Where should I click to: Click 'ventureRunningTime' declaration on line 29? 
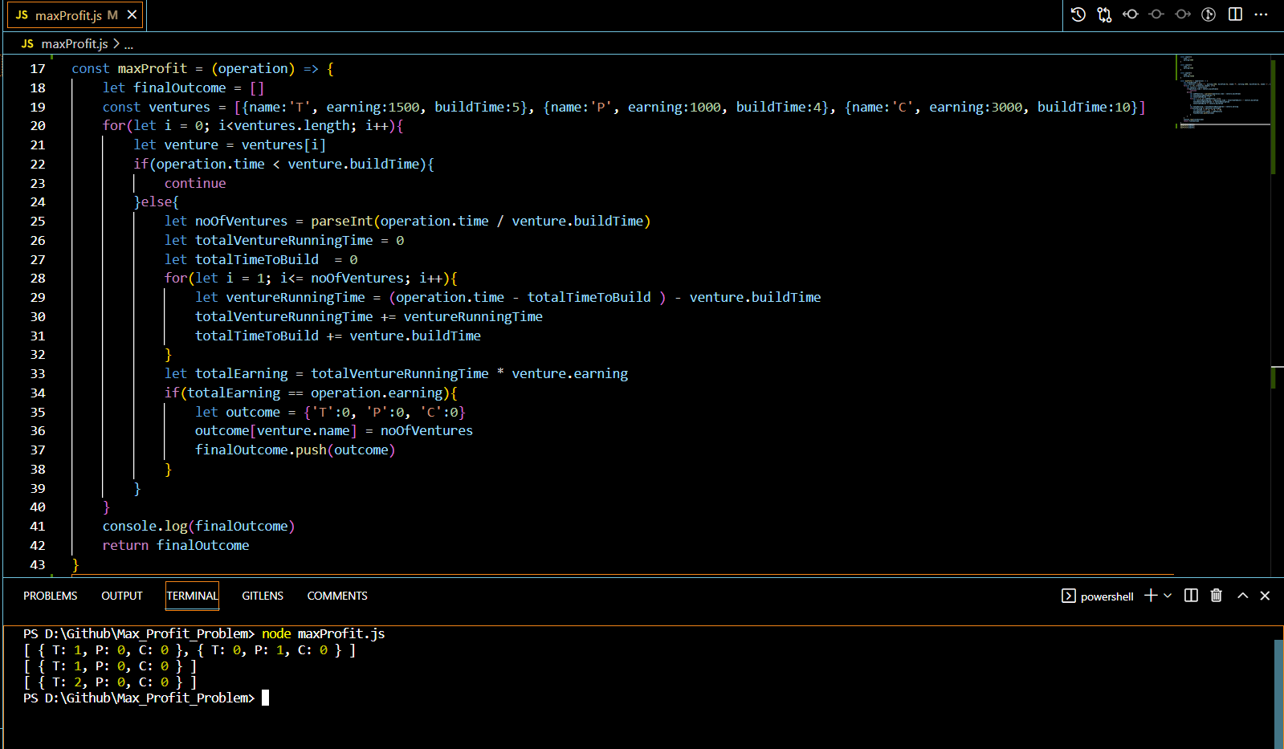[296, 297]
